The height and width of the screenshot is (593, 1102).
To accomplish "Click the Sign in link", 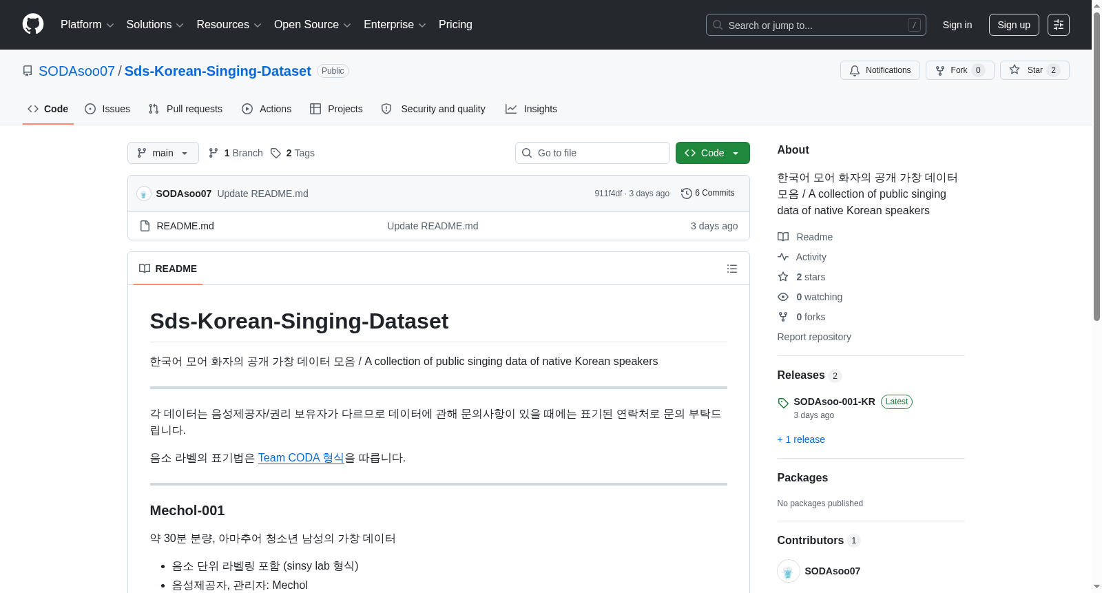I will pyautogui.click(x=957, y=25).
